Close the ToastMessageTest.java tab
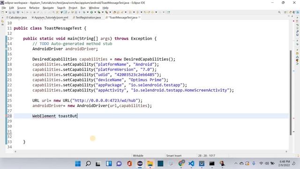Viewport: 300px width, 169px height. pyautogui.click(x=139, y=17)
